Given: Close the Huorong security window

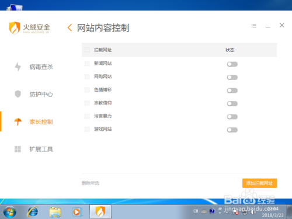Looking at the screenshot, I should click(282, 25).
